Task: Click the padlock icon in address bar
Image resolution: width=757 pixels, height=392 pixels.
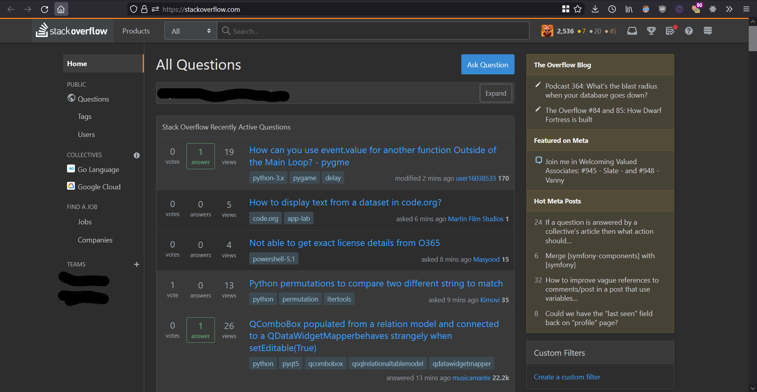Action: point(144,9)
